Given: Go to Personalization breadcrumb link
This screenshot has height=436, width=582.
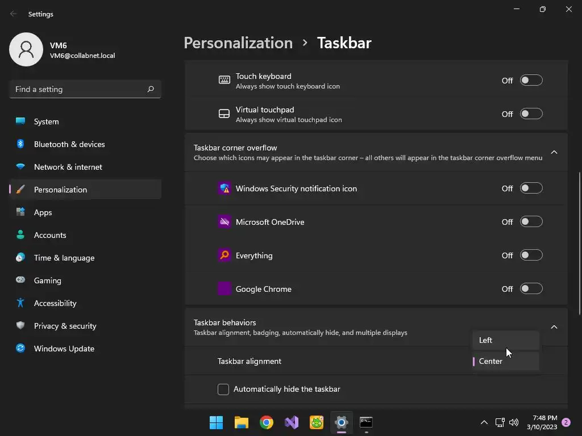Looking at the screenshot, I should click(238, 43).
